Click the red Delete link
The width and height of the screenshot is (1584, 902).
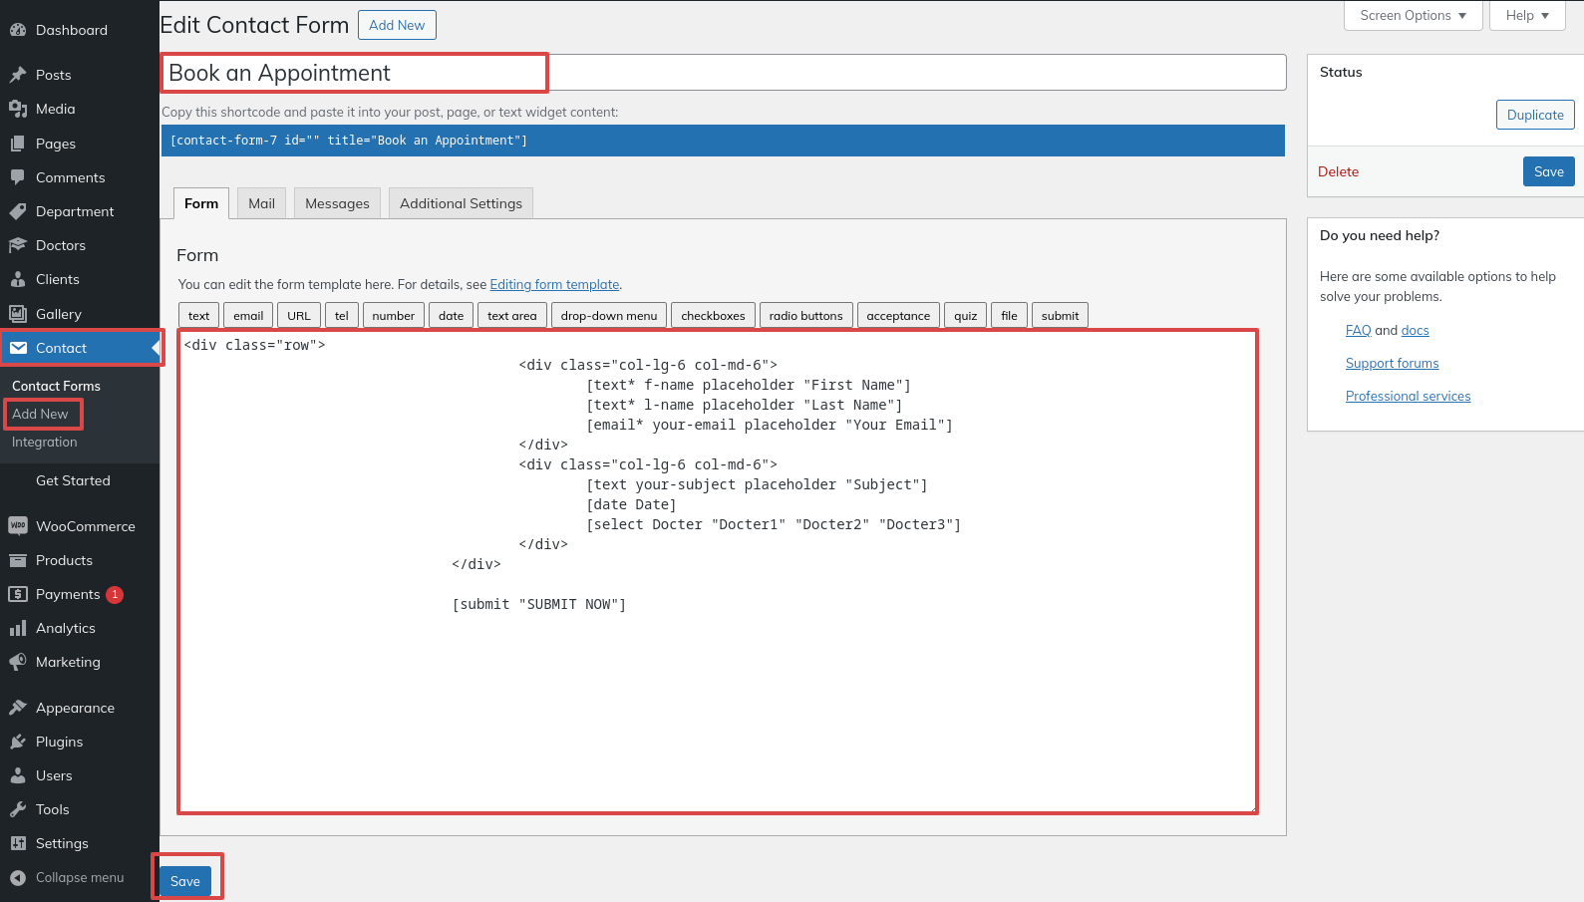pyautogui.click(x=1338, y=171)
